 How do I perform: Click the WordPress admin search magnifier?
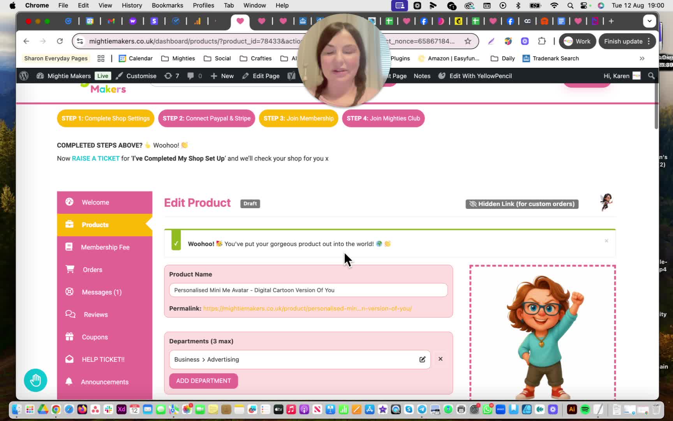651,76
